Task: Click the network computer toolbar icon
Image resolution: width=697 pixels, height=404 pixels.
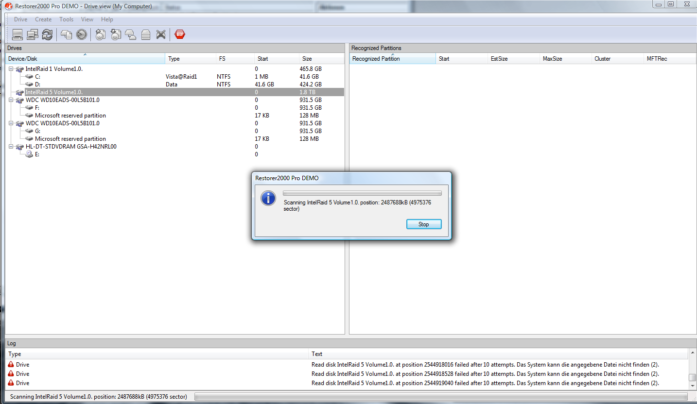Action: point(33,34)
